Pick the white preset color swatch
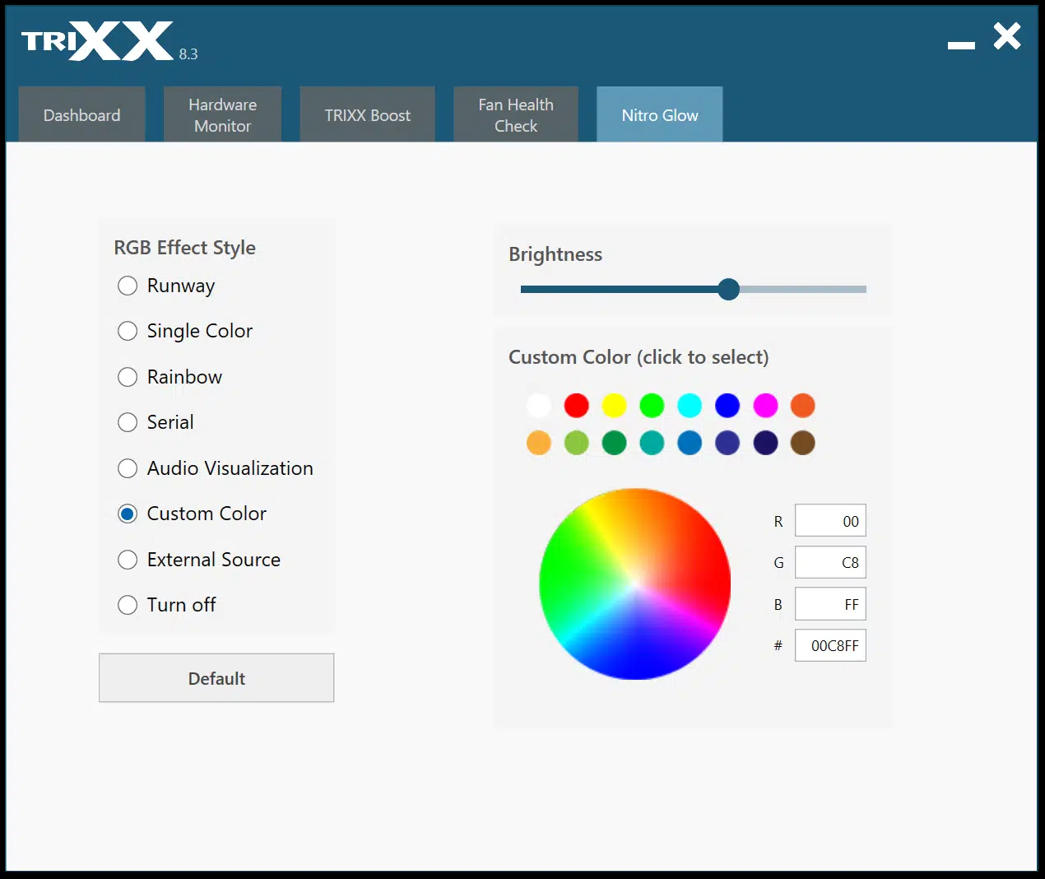The width and height of the screenshot is (1045, 879). click(x=538, y=405)
